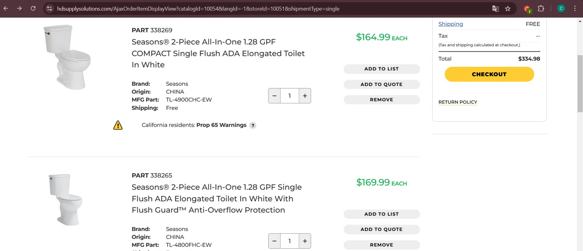Viewport: 583px width, 251px height.
Task: Decrease quantity for part 338265
Action: [x=274, y=241]
